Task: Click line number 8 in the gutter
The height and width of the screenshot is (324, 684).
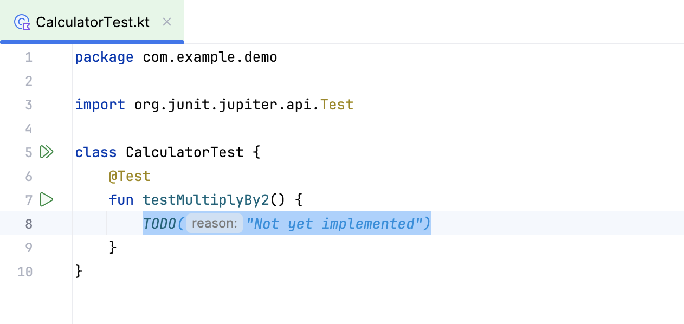Action: pos(28,223)
